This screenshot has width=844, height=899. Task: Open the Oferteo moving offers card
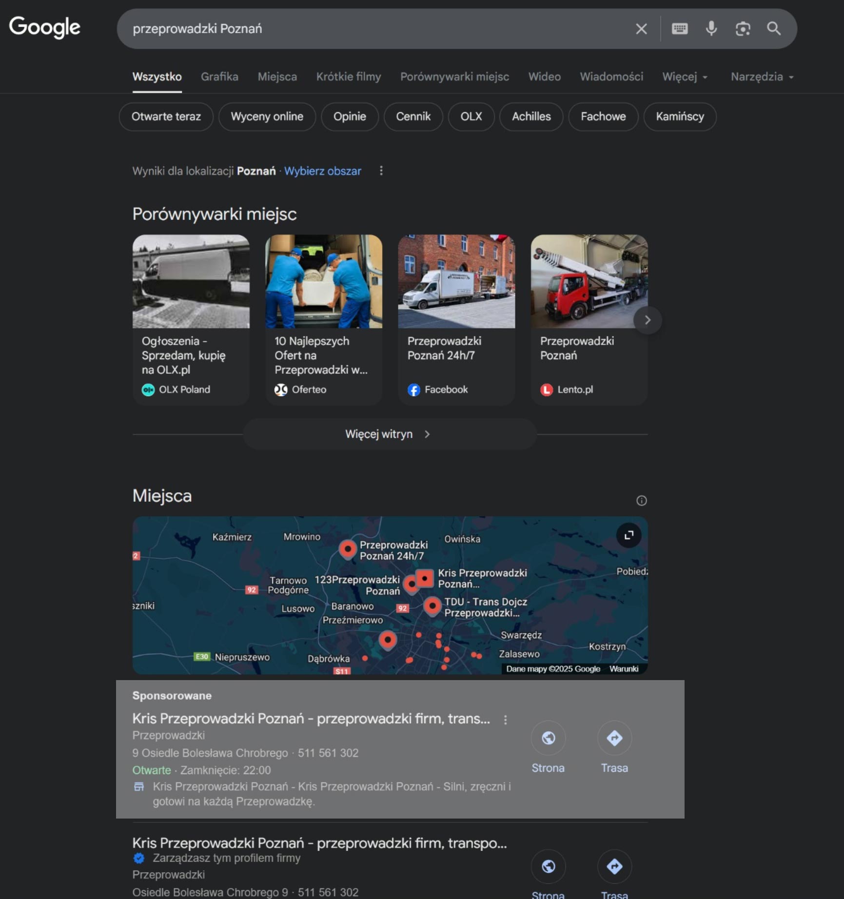coord(323,319)
